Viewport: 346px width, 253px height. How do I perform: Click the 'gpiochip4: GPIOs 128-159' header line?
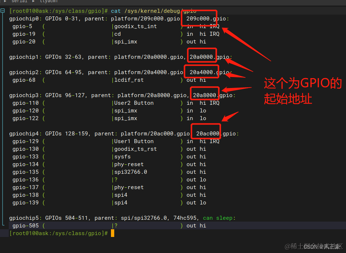(124, 134)
